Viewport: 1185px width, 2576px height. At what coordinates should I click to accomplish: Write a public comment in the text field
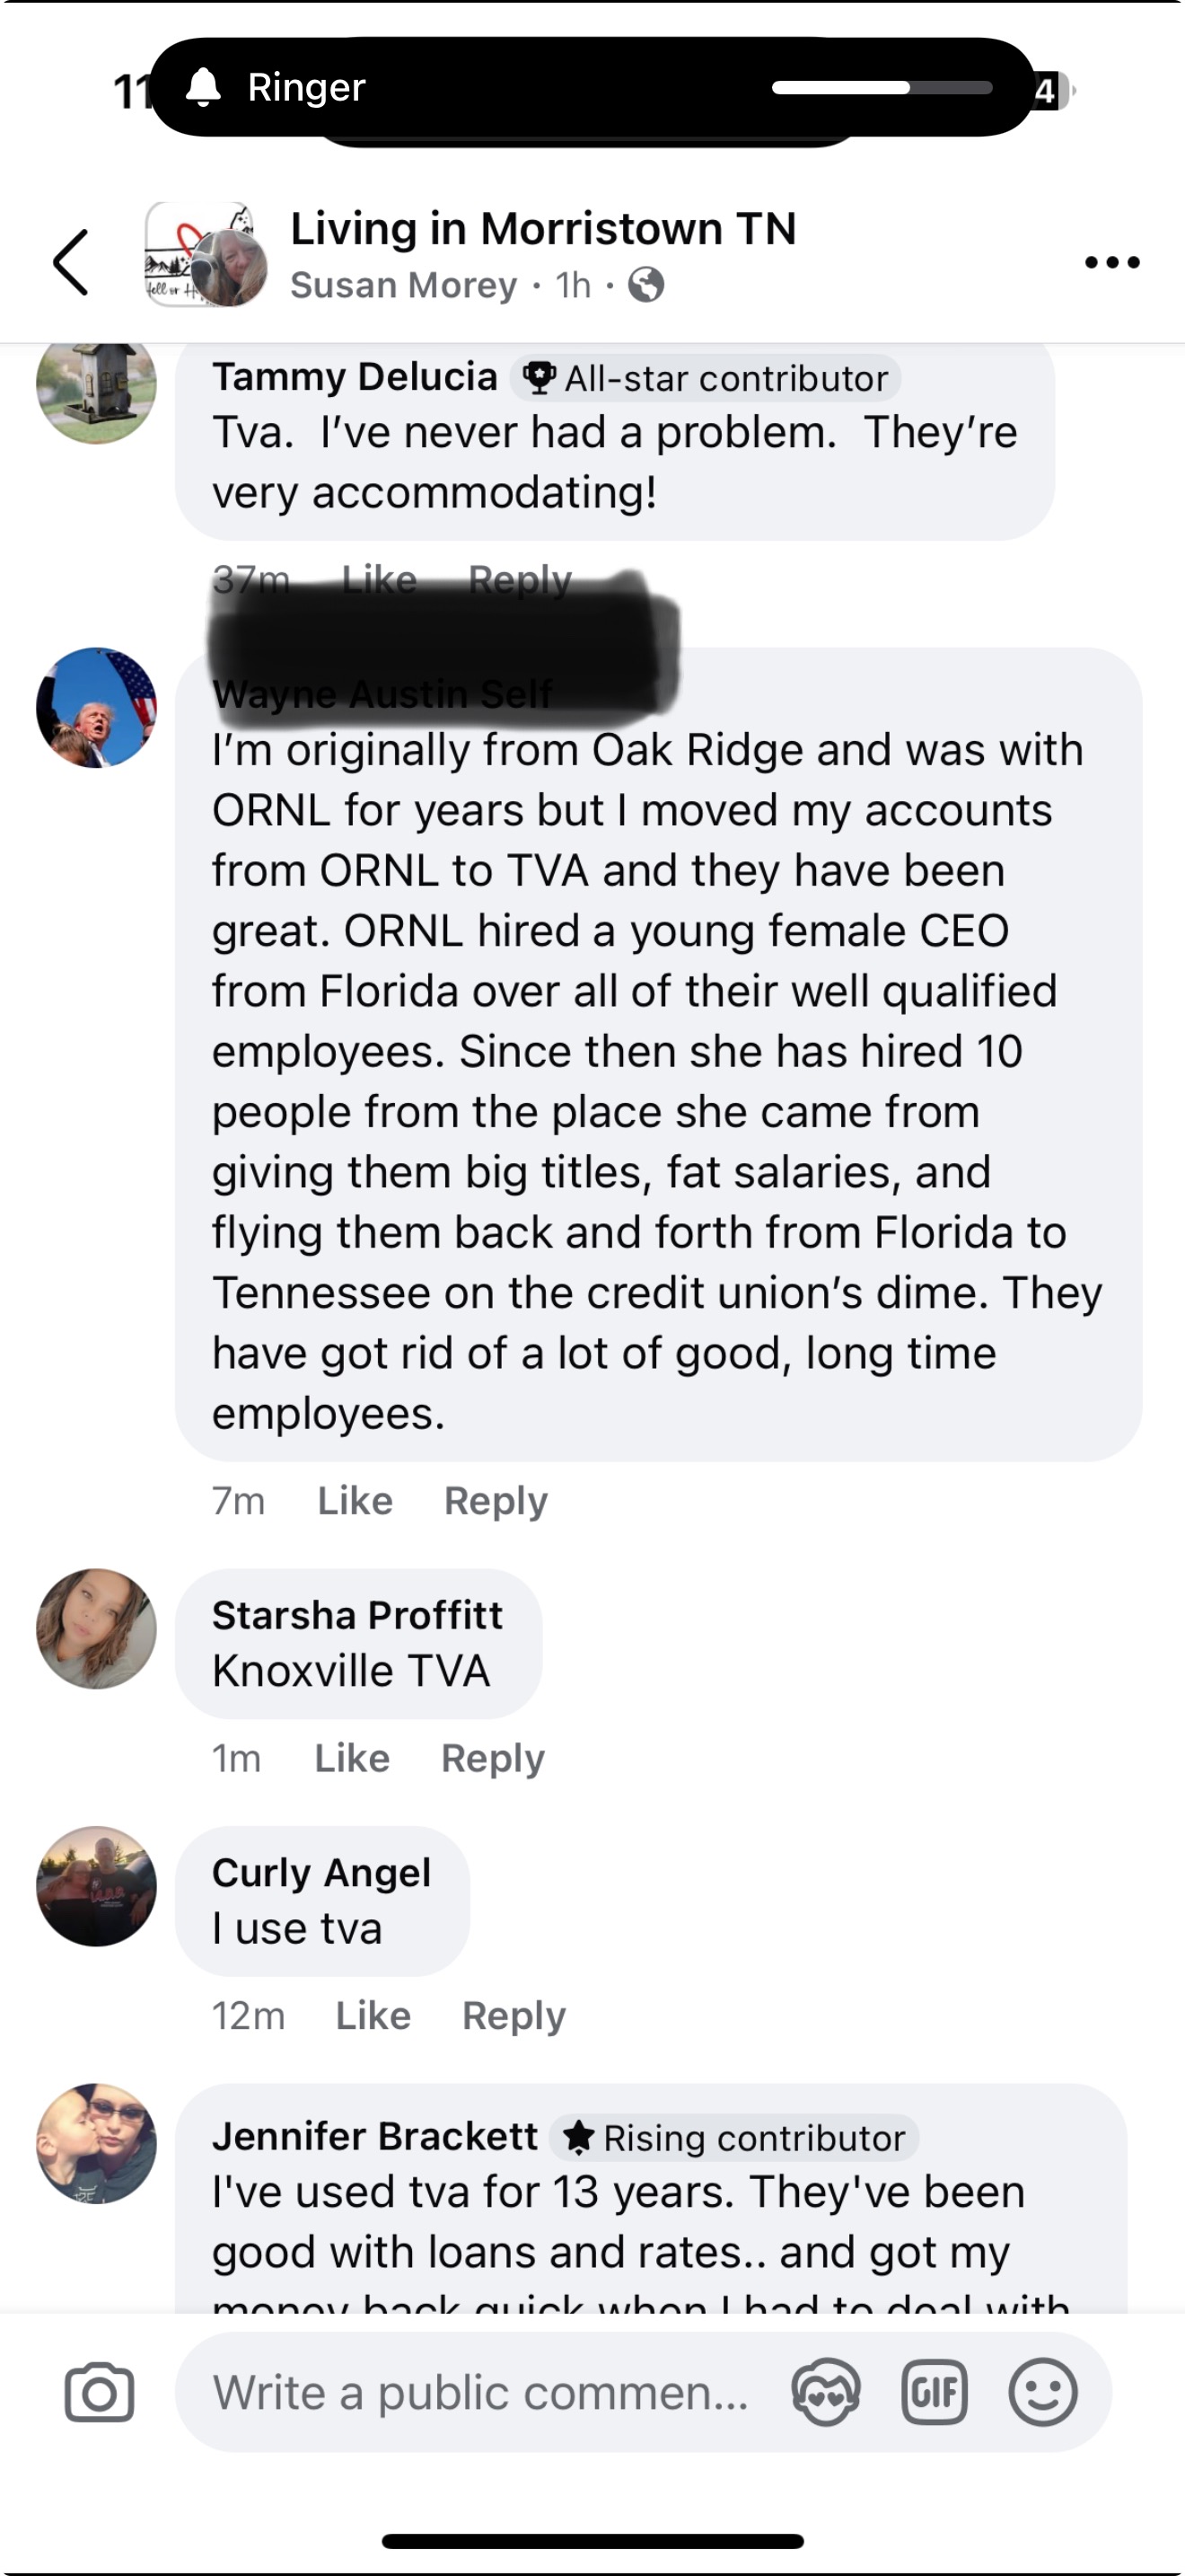(x=481, y=2392)
